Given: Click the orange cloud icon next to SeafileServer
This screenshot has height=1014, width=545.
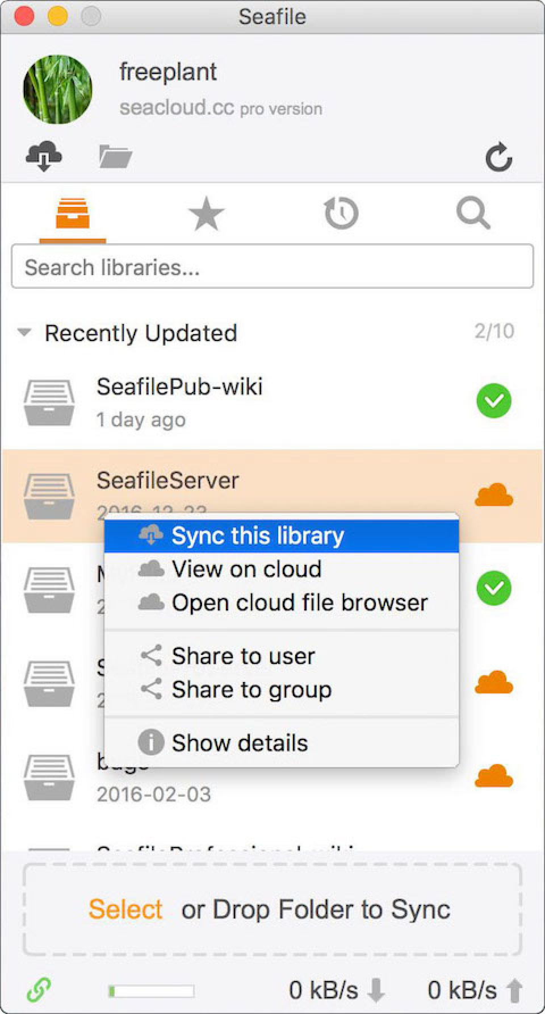Looking at the screenshot, I should point(493,494).
